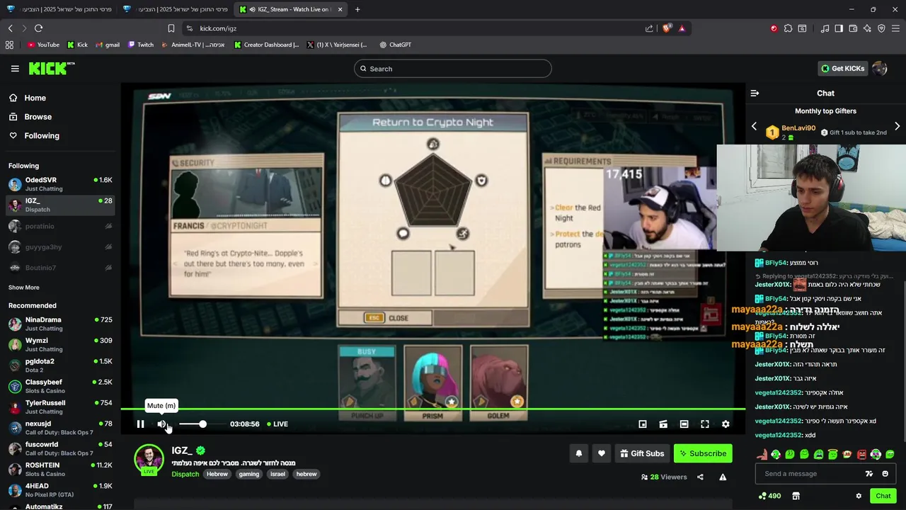Screen dimensions: 906x510
Task: Collapse the chat panel
Action: [x=755, y=93]
